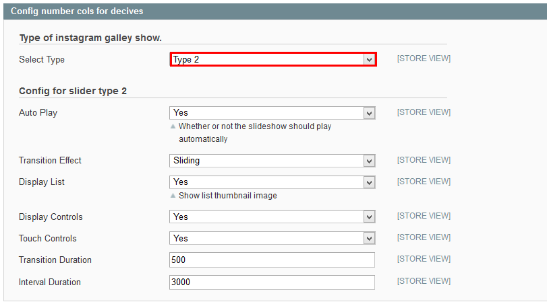
Task: Collapse the Config number cols header
Action: coord(275,11)
